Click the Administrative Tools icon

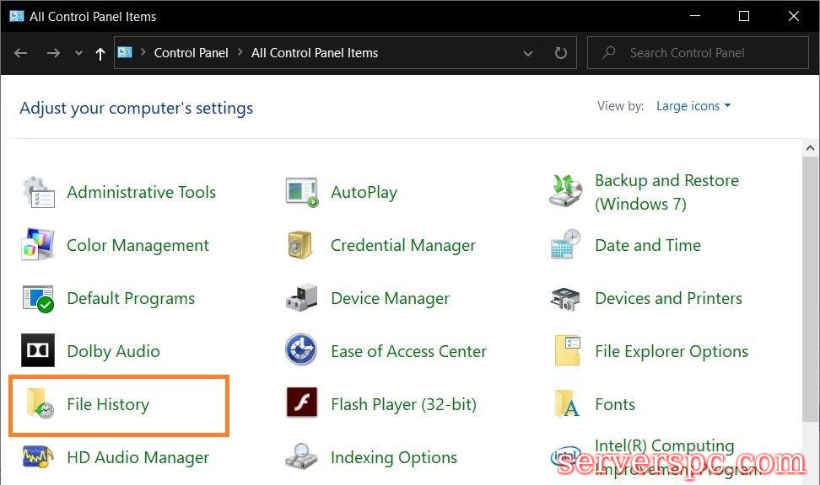click(38, 193)
